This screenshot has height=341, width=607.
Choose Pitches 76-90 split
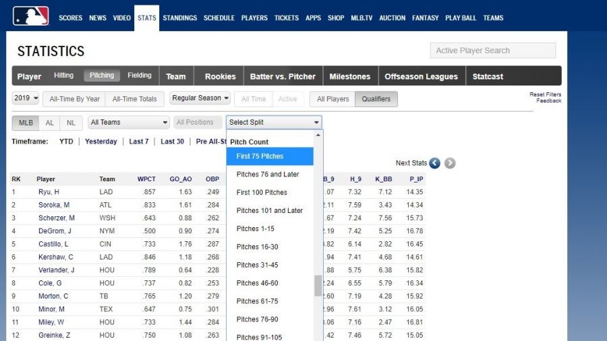click(x=270, y=319)
